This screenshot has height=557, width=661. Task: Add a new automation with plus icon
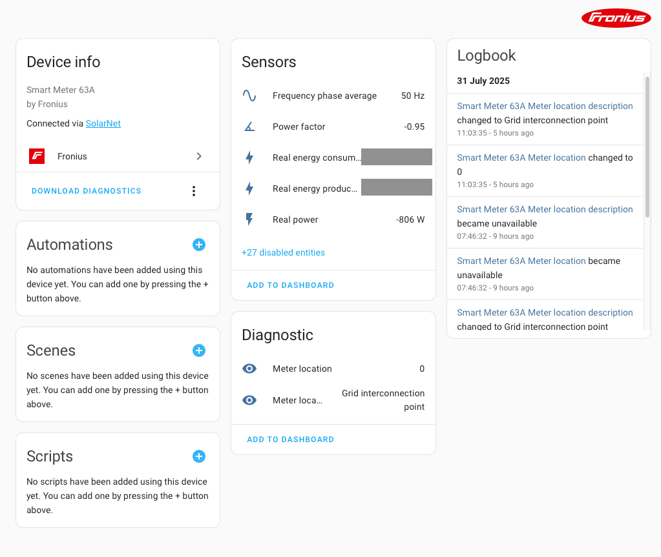[x=199, y=245]
